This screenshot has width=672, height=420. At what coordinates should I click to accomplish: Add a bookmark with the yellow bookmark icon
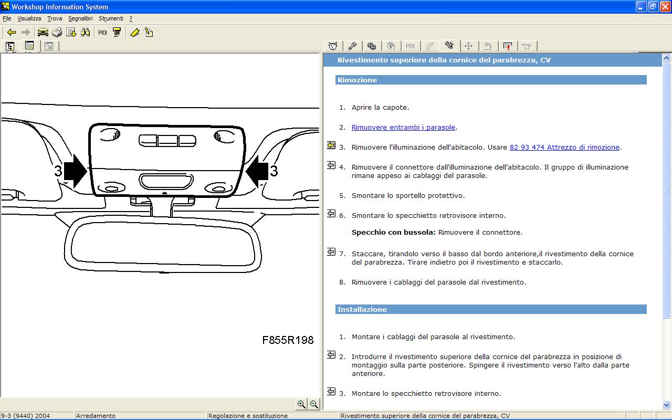click(135, 33)
